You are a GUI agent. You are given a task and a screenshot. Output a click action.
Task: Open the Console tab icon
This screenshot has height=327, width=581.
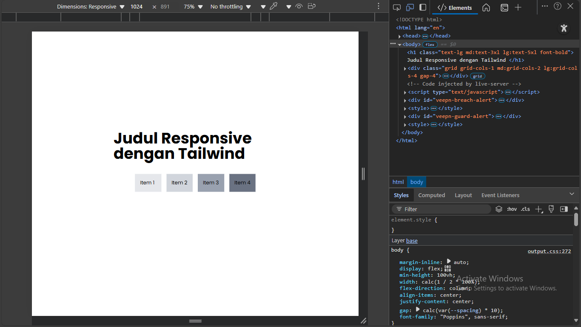coord(504,8)
